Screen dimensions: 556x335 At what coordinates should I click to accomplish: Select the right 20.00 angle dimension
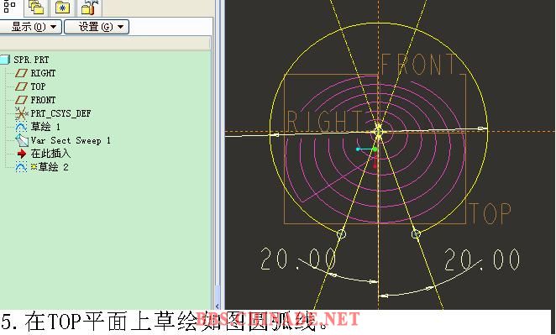click(482, 259)
